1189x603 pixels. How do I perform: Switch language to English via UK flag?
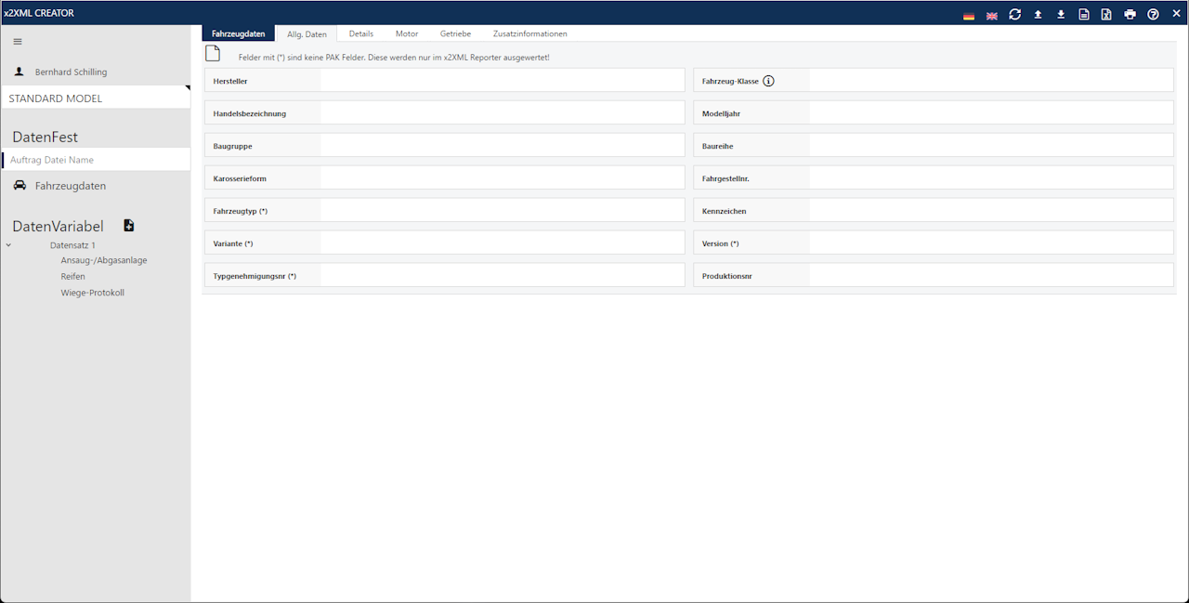pyautogui.click(x=991, y=16)
